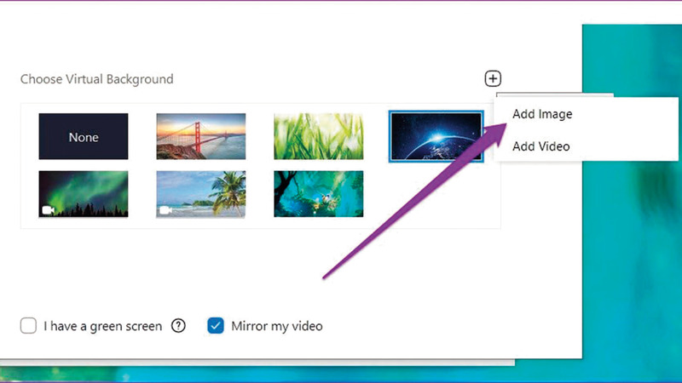Pick the Golden Gate Bridge background
Screen dimensions: 682x383
(201, 136)
